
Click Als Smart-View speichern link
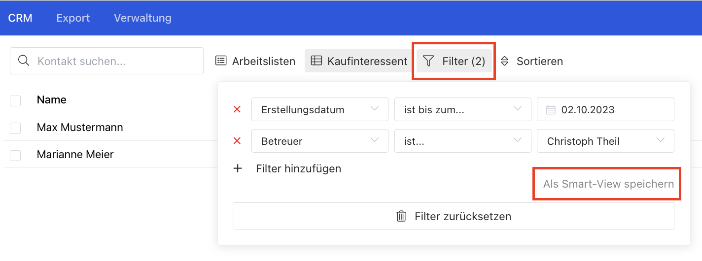tap(608, 184)
